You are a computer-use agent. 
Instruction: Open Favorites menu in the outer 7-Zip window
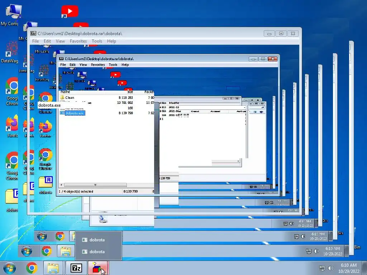(x=78, y=41)
